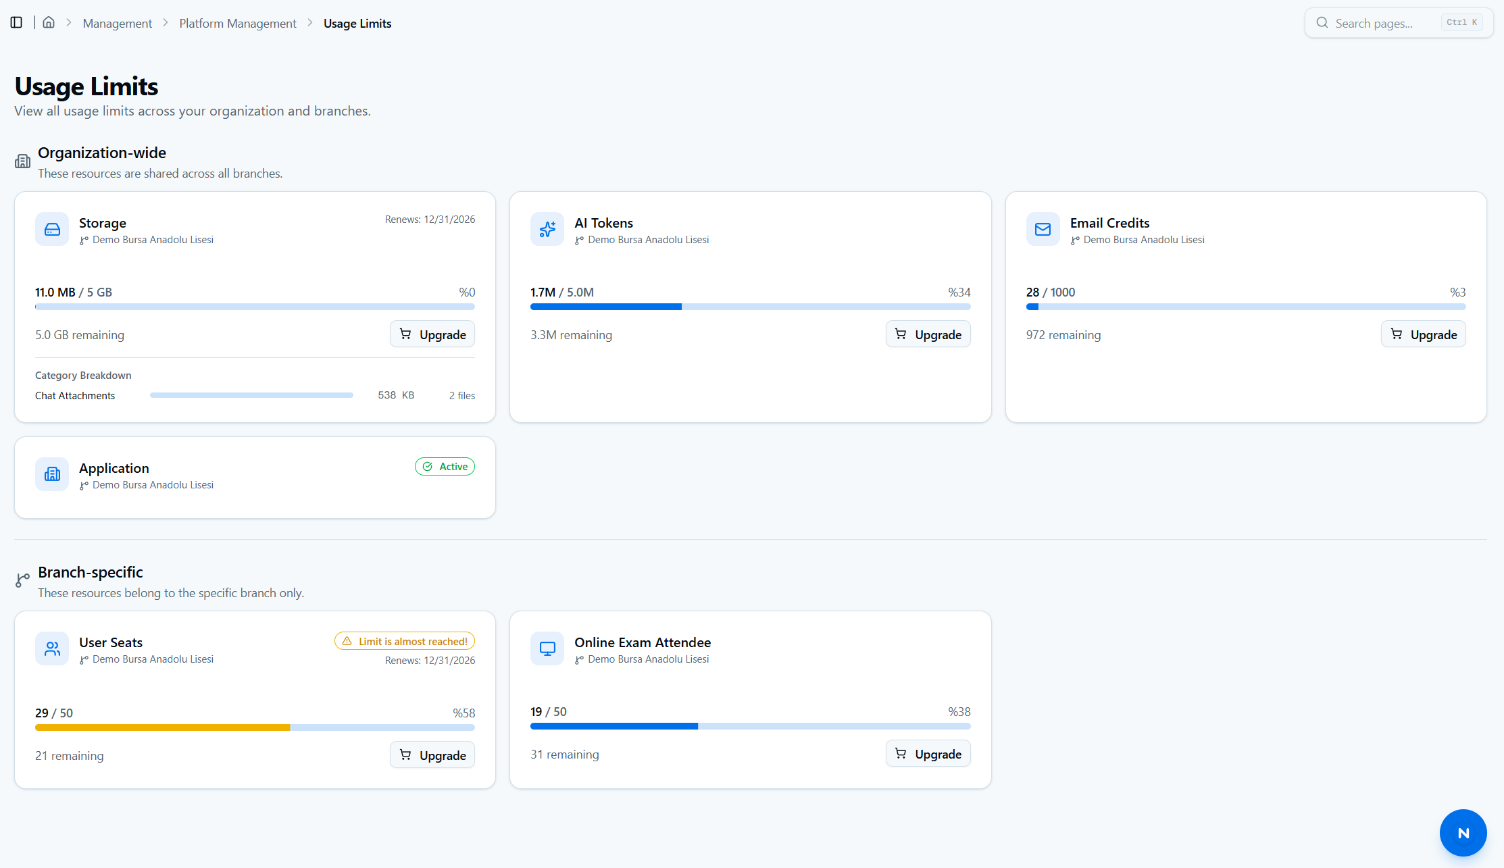Upgrade the Online Exam Attendee limit
Viewport: 1504px width, 868px height.
(928, 754)
